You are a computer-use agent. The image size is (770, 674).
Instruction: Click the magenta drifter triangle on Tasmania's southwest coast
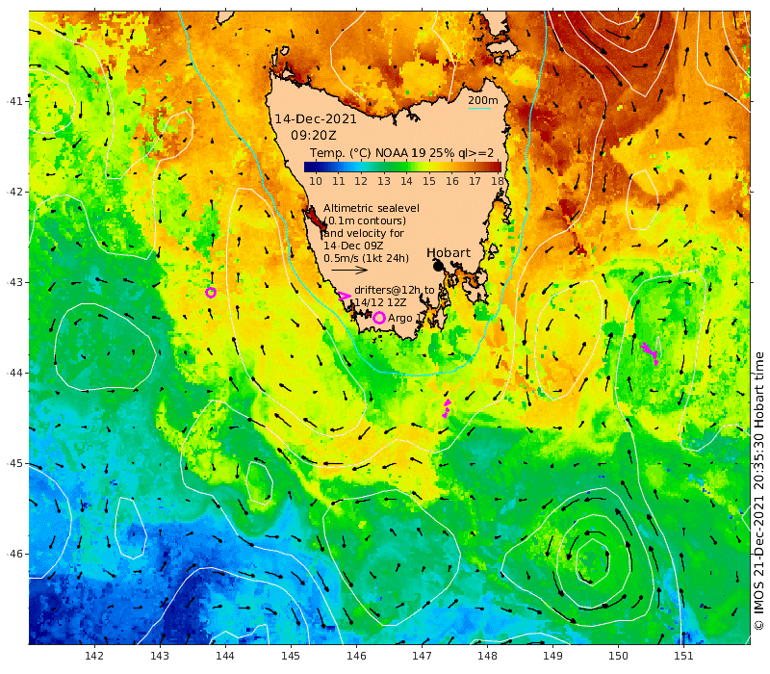[345, 296]
